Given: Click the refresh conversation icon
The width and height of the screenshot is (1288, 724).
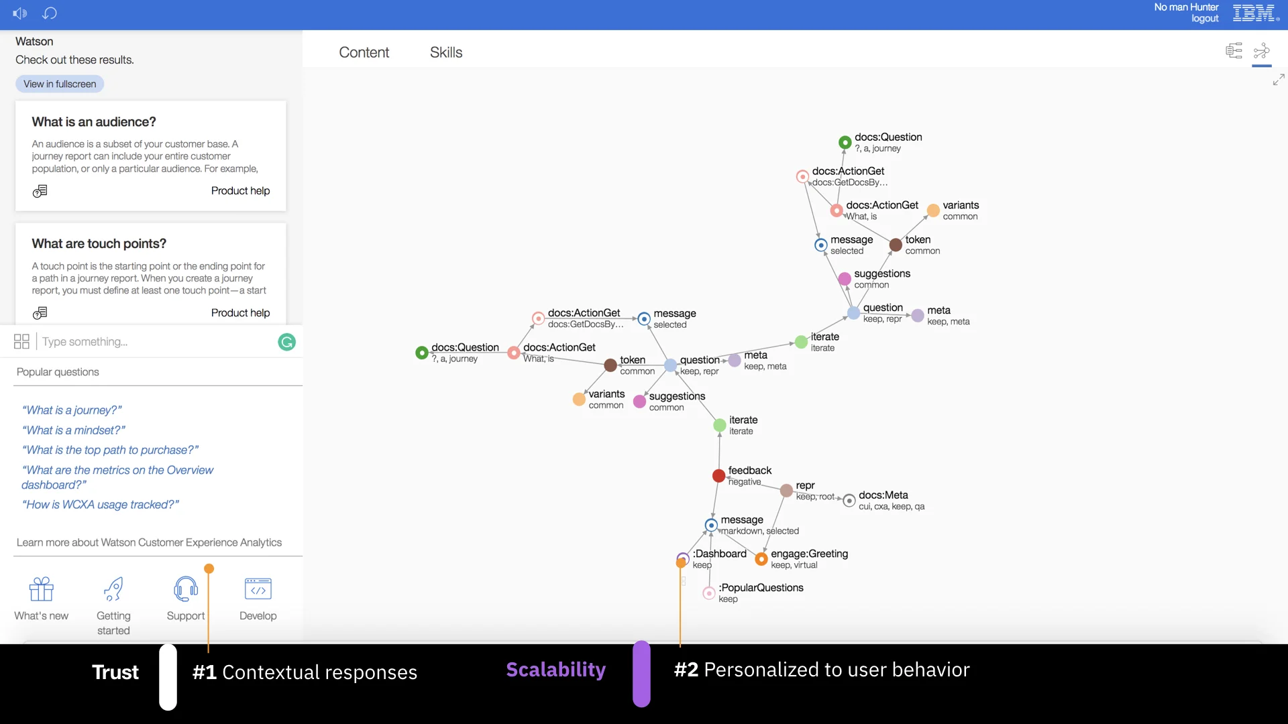Looking at the screenshot, I should pyautogui.click(x=50, y=13).
